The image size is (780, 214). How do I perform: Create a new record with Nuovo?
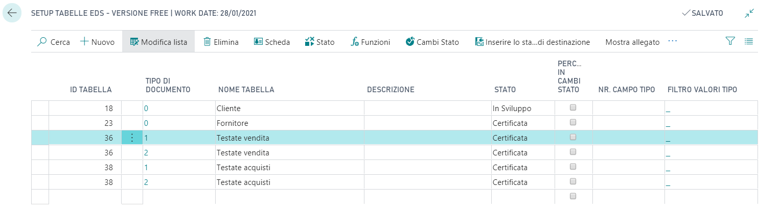(x=98, y=42)
